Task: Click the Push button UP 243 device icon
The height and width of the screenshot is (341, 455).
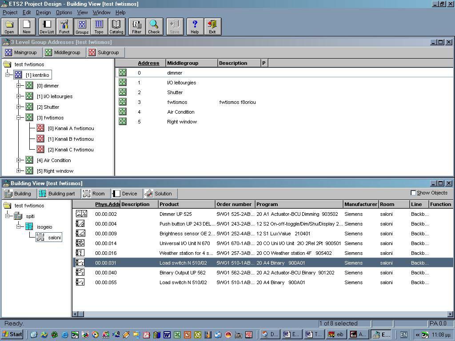Action: (80, 224)
